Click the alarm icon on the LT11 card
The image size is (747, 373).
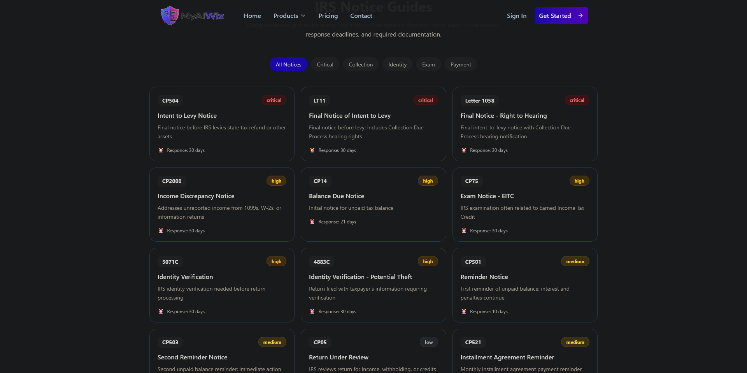click(x=312, y=150)
